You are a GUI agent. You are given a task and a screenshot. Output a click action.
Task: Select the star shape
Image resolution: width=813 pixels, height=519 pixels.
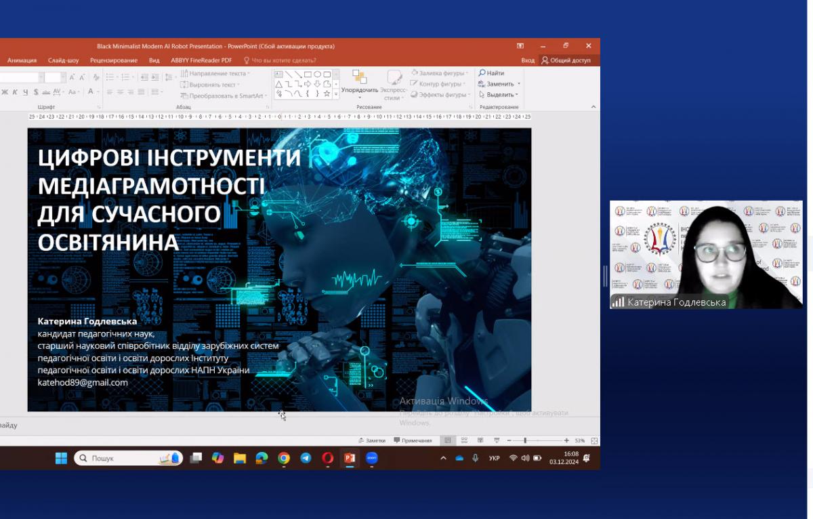point(327,94)
